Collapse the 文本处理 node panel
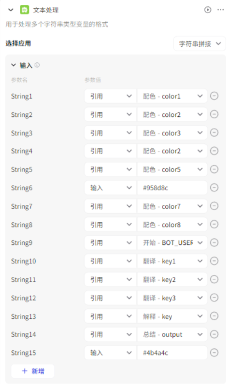The width and height of the screenshot is (229, 384). (x=11, y=10)
